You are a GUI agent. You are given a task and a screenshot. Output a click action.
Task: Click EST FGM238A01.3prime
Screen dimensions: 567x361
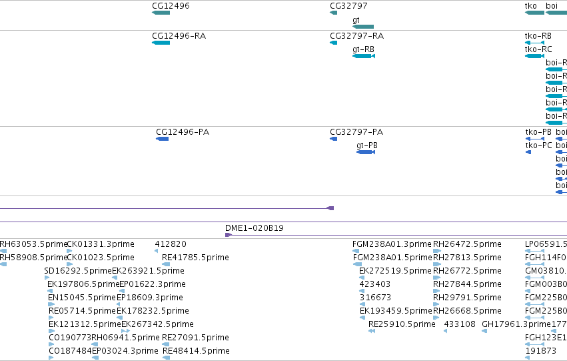click(392, 244)
